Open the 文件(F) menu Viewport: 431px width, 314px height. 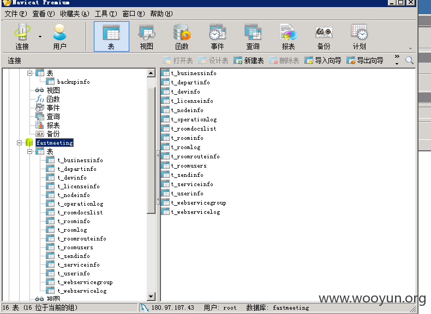click(x=16, y=14)
